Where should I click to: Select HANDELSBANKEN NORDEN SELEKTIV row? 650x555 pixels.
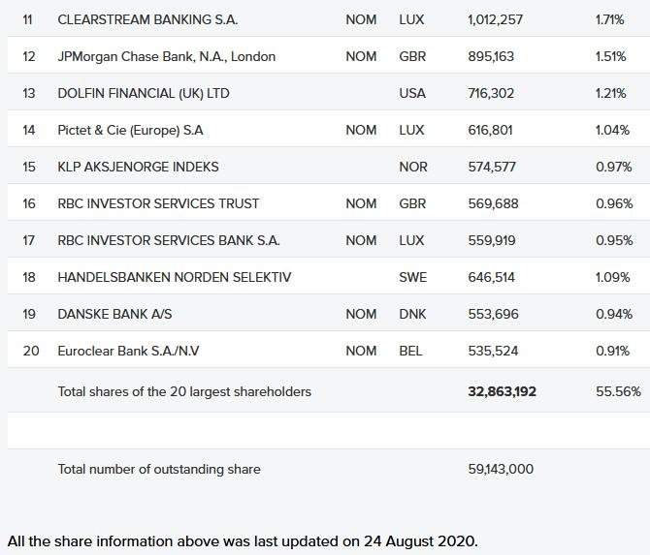coord(175,277)
